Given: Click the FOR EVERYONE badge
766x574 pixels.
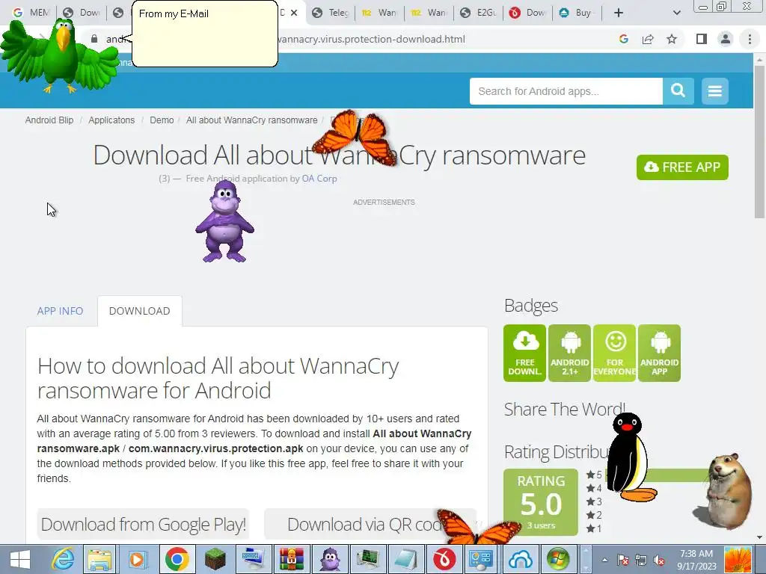Looking at the screenshot, I should 615,353.
